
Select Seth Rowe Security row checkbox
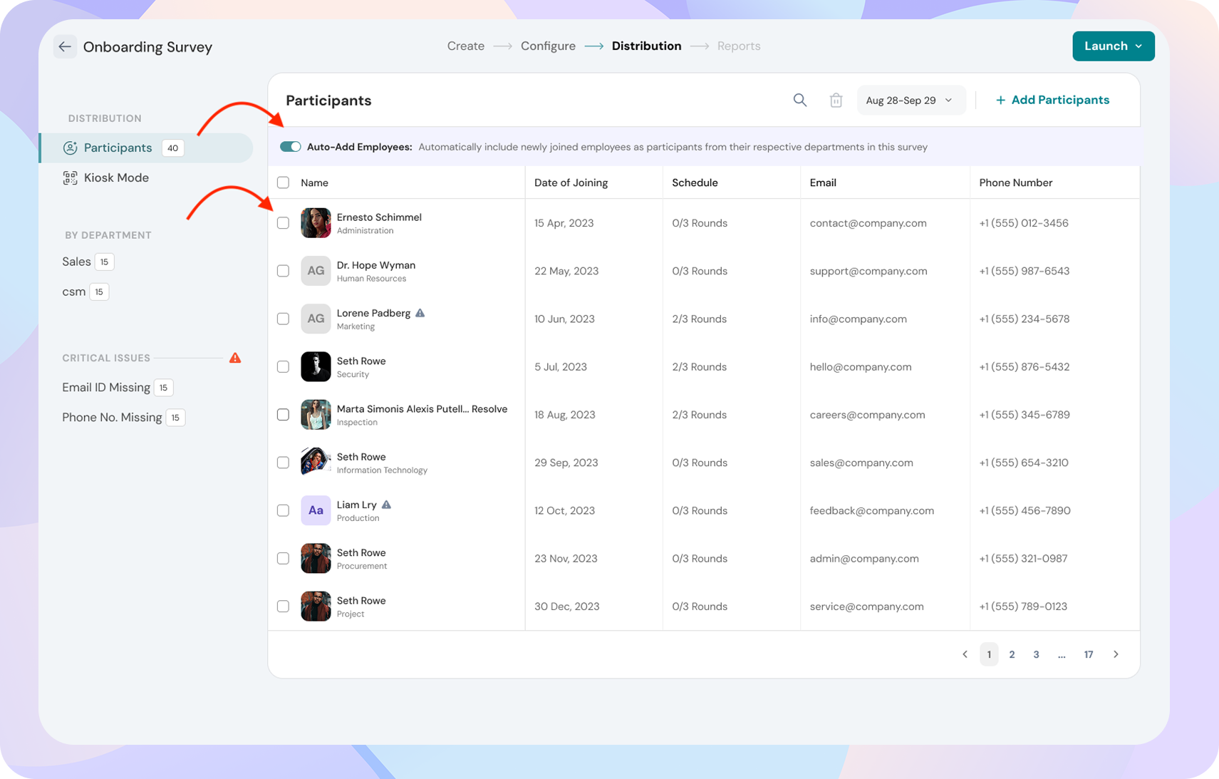click(x=283, y=366)
